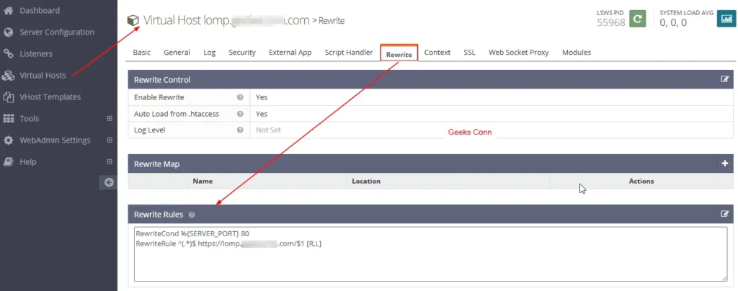
Task: Switch to the SSL tab
Action: click(x=469, y=53)
